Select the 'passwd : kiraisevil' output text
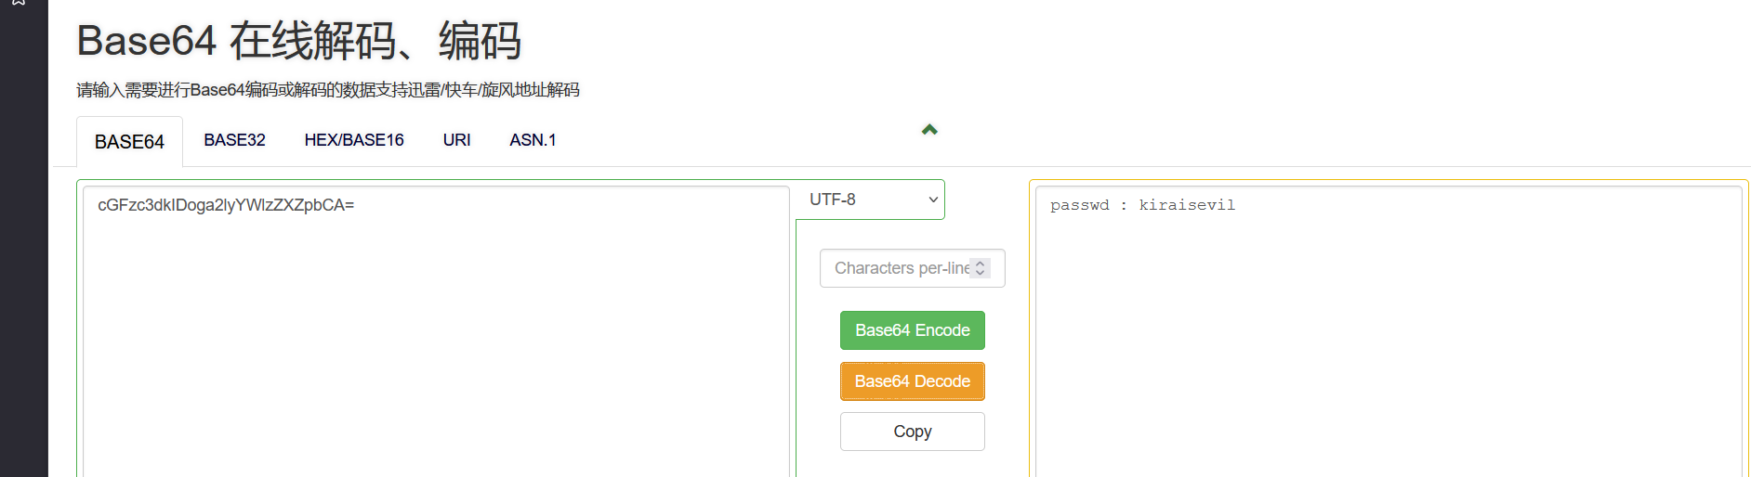The width and height of the screenshot is (1751, 477). (1142, 205)
